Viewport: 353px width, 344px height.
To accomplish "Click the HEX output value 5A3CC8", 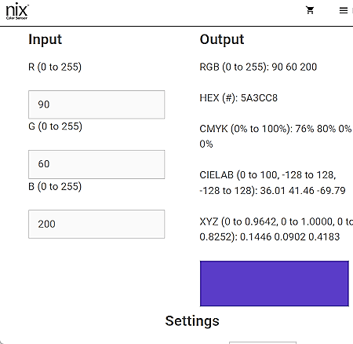I will click(x=259, y=98).
